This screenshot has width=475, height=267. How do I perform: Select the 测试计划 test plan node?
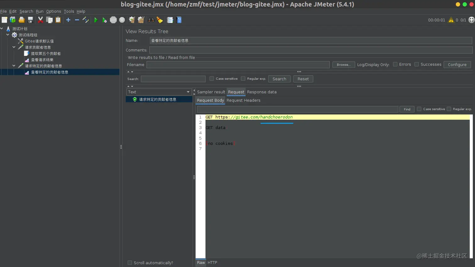click(x=19, y=29)
